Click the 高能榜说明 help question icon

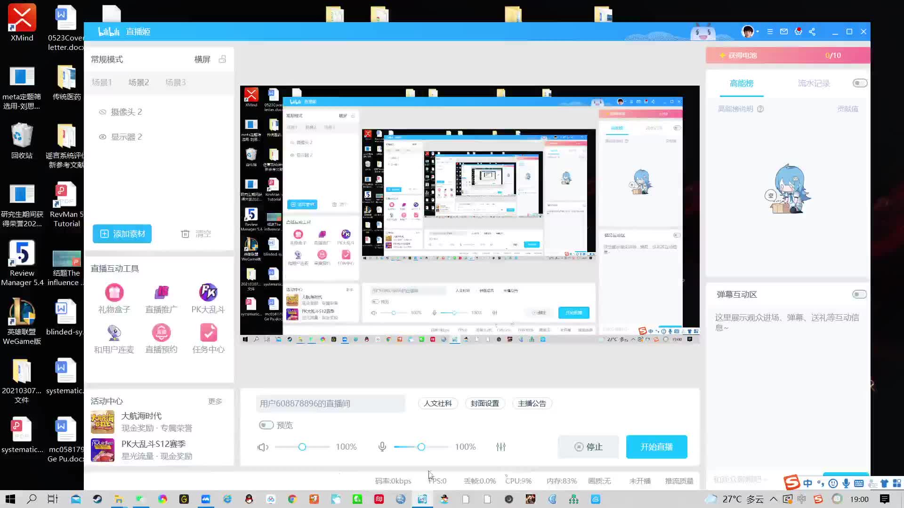coord(760,109)
